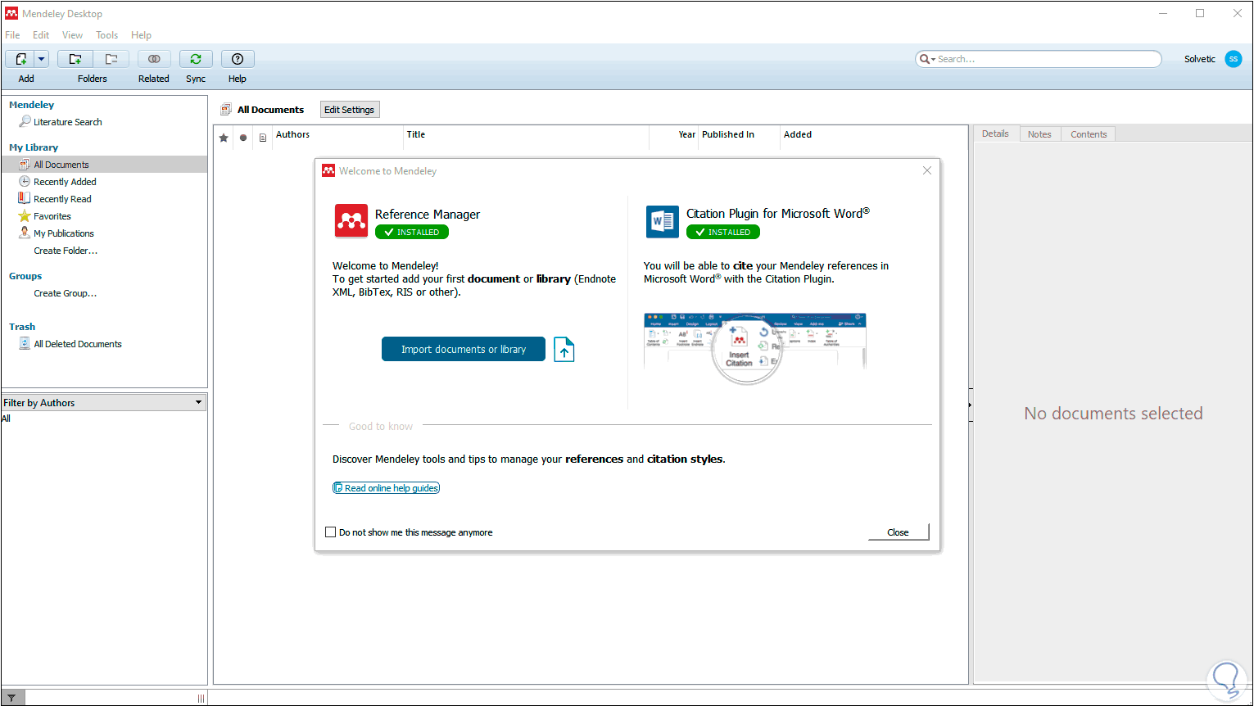The image size is (1254, 706).
Task: Click the Add document toolbar icon
Action: click(20, 59)
